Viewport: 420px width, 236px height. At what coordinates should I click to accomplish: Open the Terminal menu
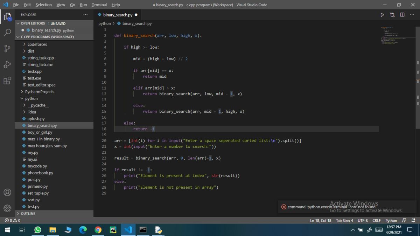coord(99,5)
